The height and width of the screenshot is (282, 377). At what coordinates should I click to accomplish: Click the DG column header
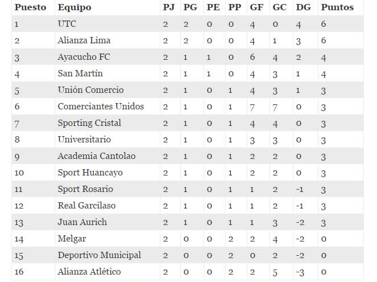[304, 7]
